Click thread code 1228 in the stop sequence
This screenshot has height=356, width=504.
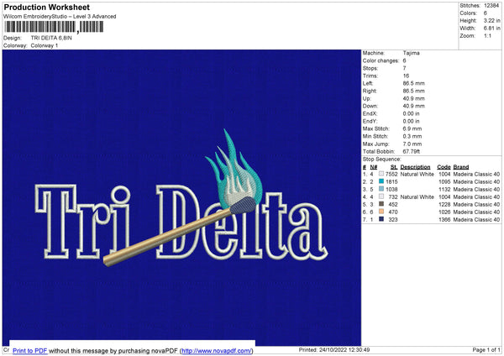444,204
